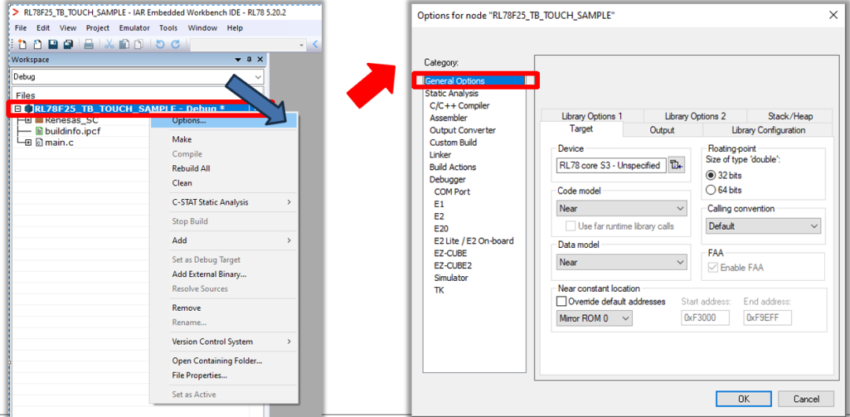
Task: Close the Options dialog with the X
Action: pos(833,15)
